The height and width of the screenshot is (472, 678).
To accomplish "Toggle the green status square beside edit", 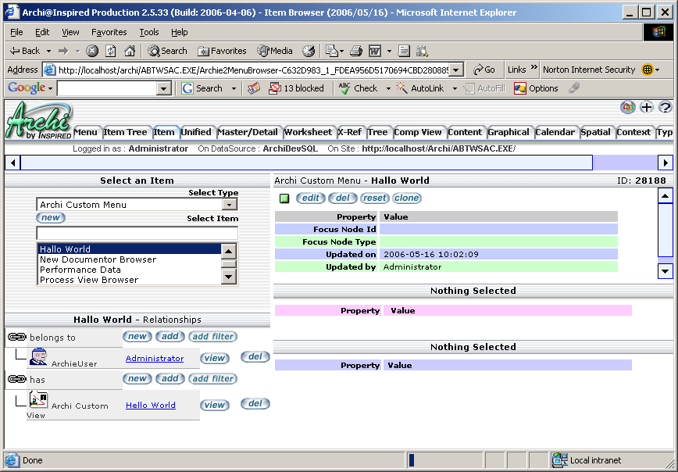I will click(284, 198).
